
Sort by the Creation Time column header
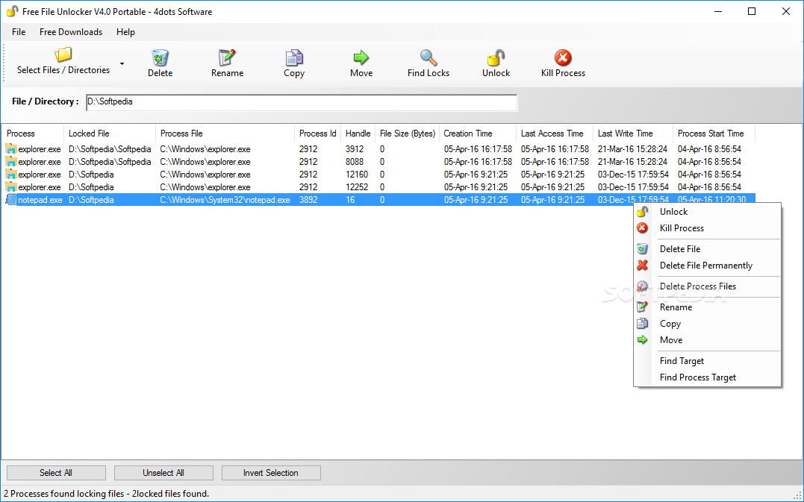(478, 134)
